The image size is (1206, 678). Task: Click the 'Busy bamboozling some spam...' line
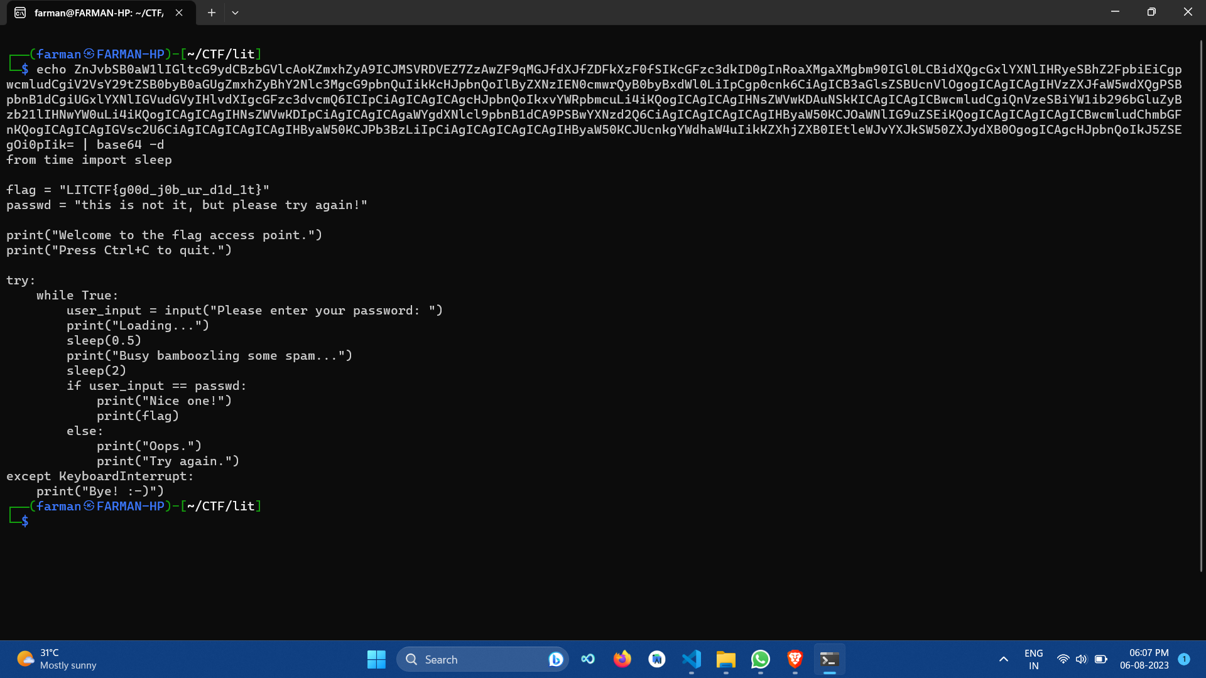point(210,355)
